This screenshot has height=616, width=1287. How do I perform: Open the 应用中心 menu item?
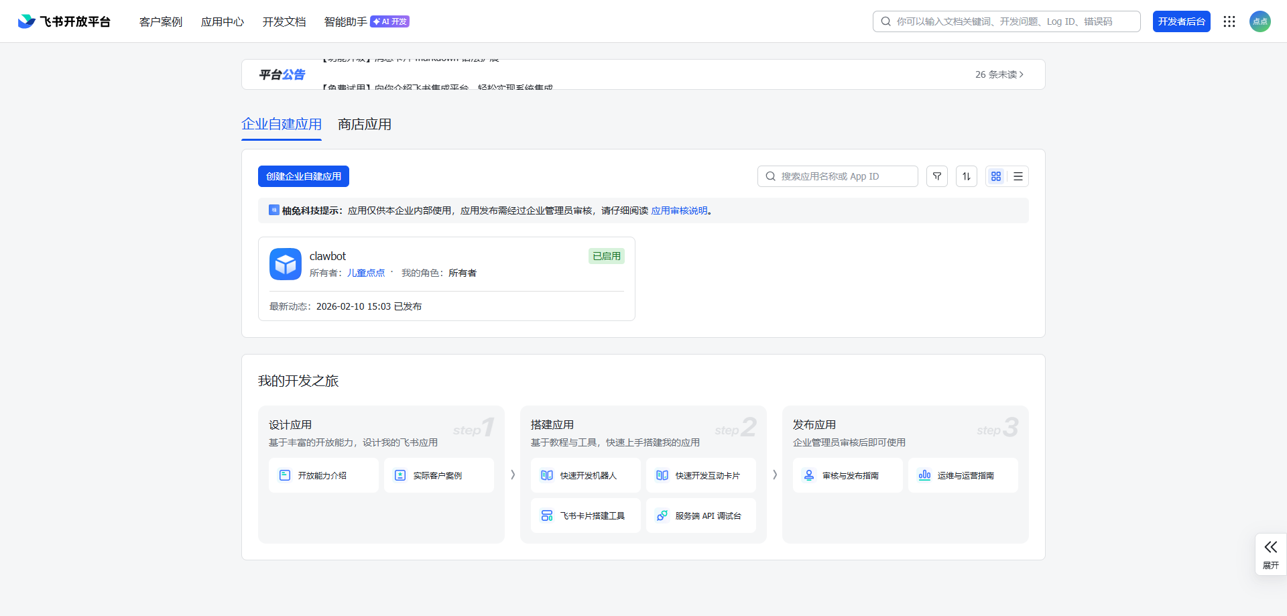pyautogui.click(x=223, y=21)
